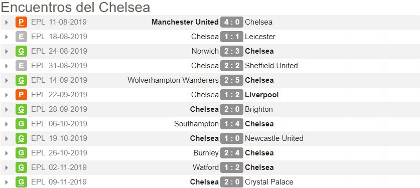
Task: Click the orange P badge for Liverpool match
Action: (21, 95)
